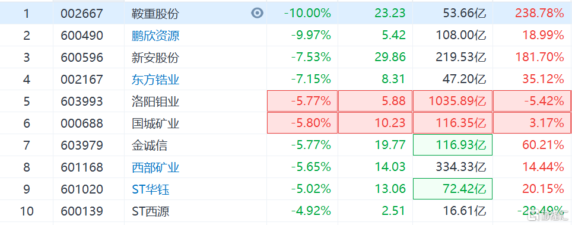Select stock code 002167
The height and width of the screenshot is (225, 572).
click(x=82, y=80)
